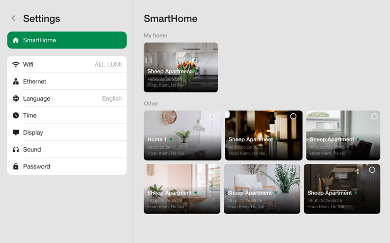This screenshot has width=390, height=243.
Task: Select radio circle on dark arched-mirror apartment card
Action: click(372, 170)
